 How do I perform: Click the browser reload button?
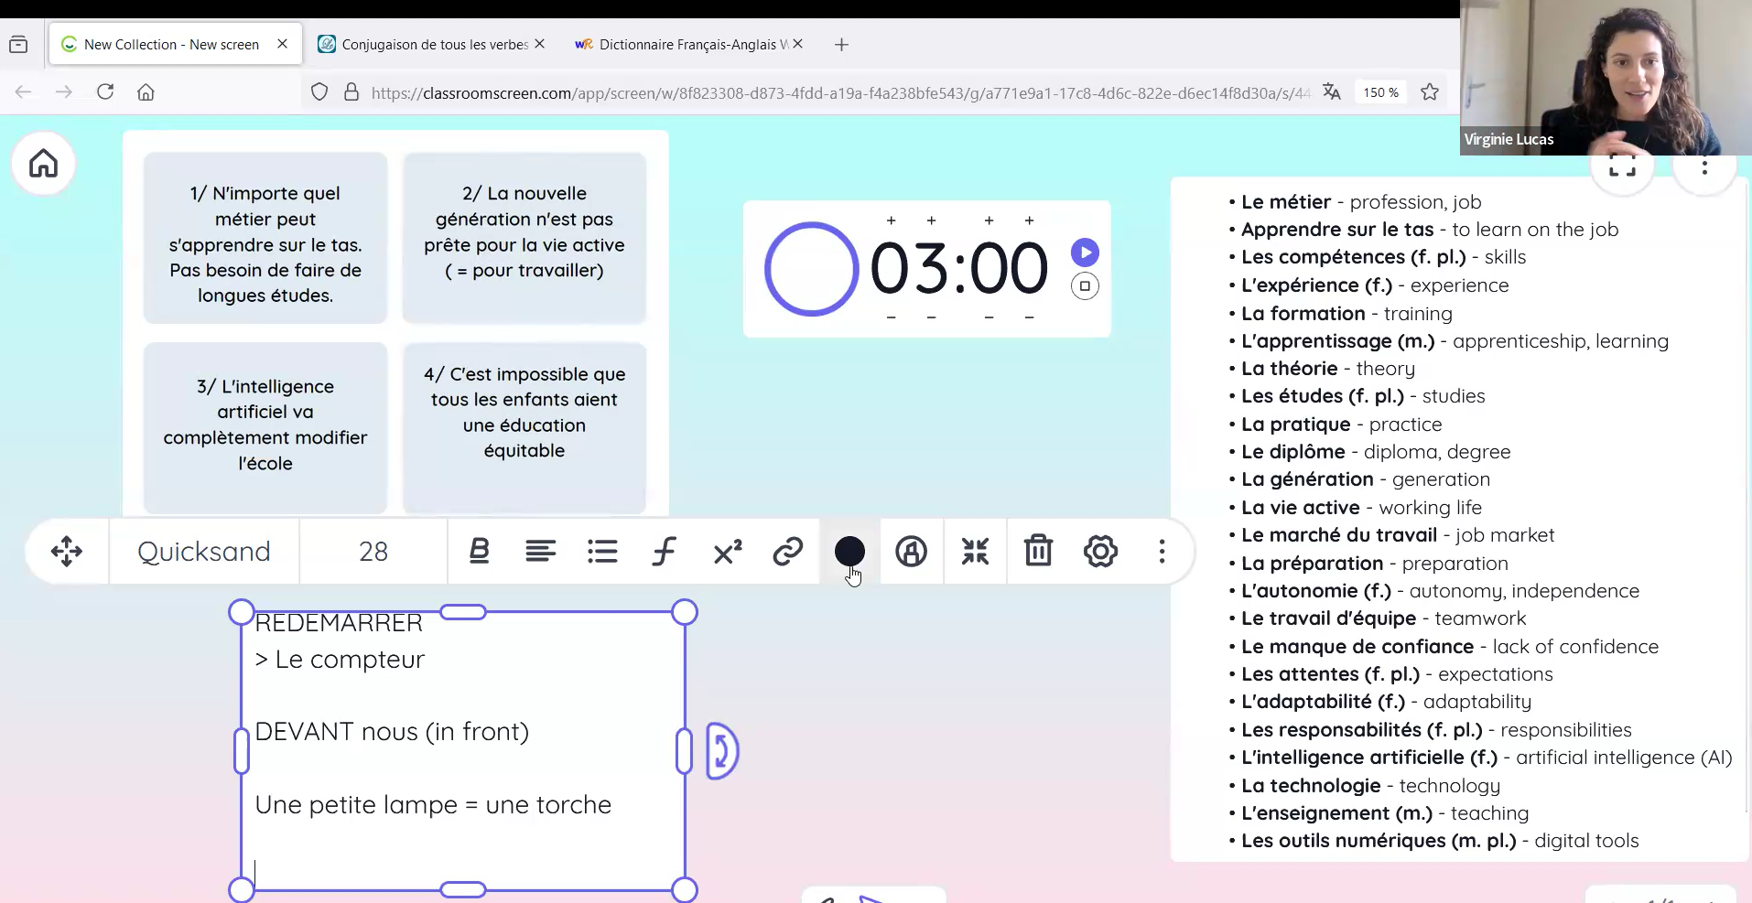click(105, 91)
